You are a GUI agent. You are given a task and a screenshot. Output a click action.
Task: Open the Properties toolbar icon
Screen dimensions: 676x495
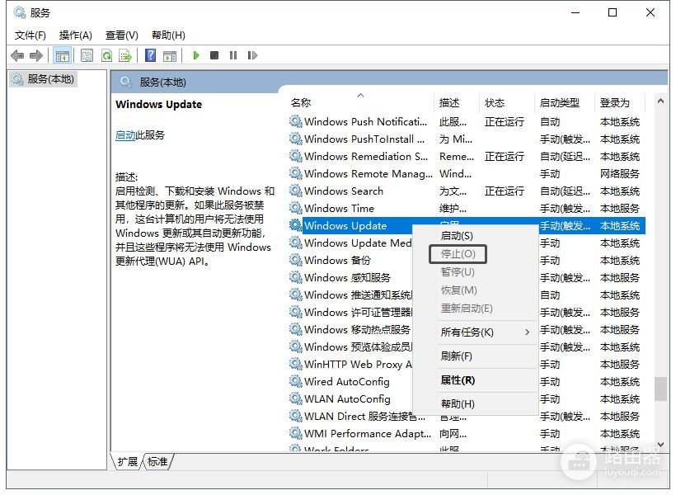click(x=87, y=55)
